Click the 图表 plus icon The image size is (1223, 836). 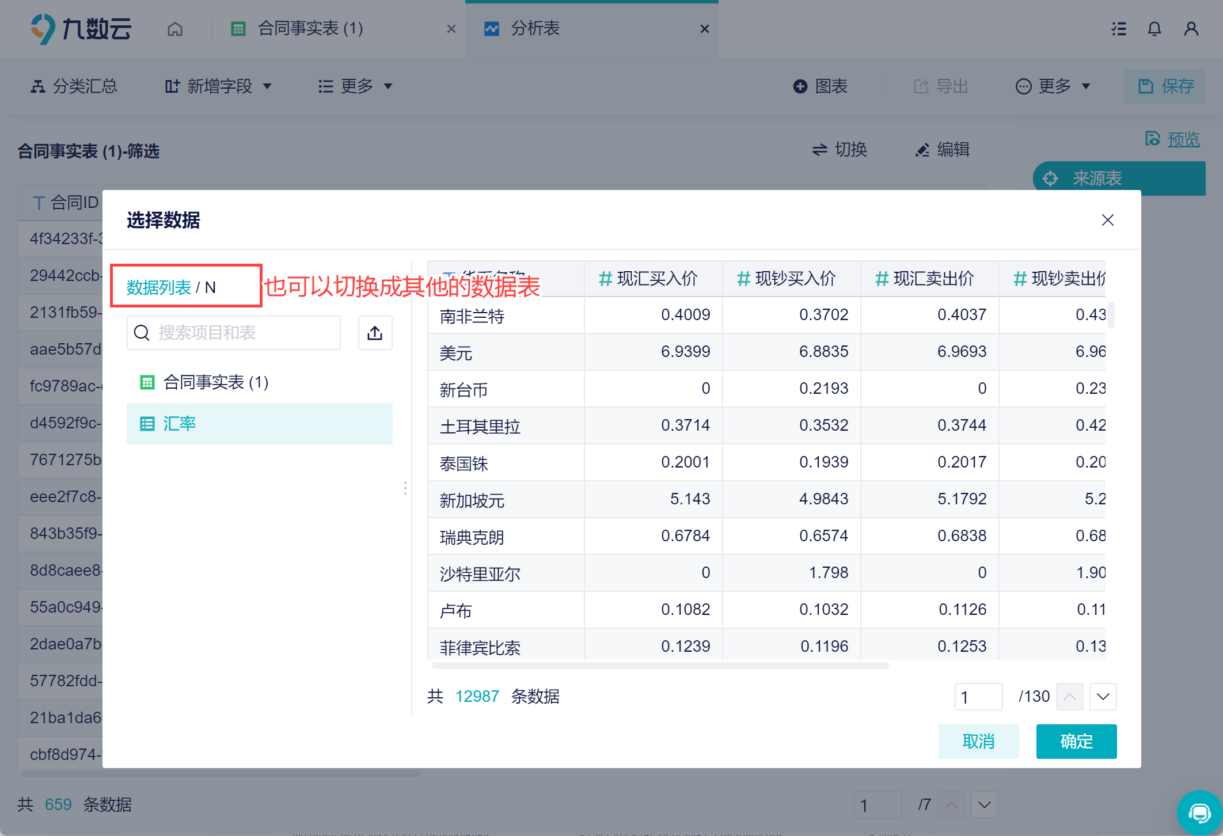(x=800, y=86)
